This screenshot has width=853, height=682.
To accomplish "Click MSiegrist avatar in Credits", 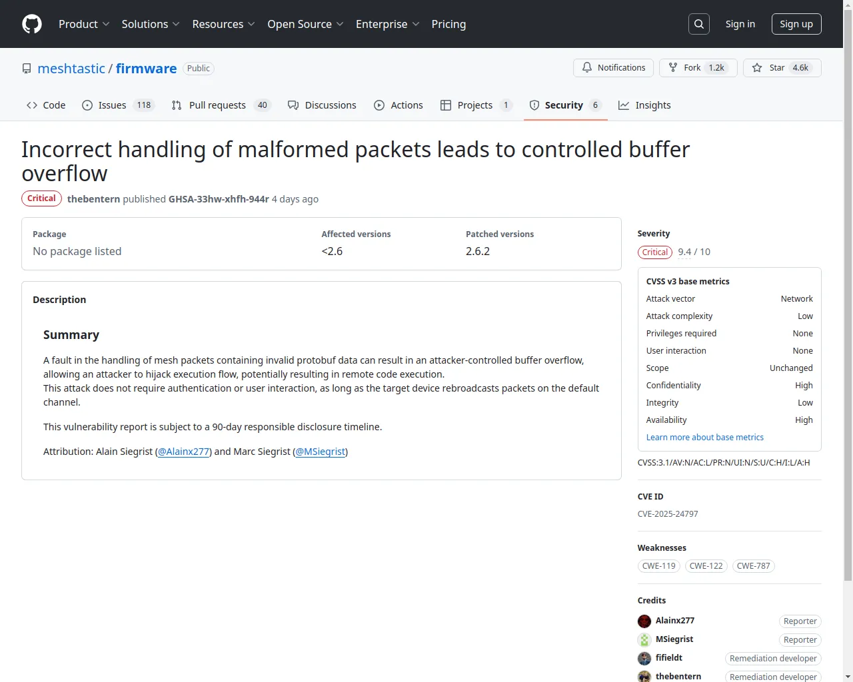I will click(644, 640).
